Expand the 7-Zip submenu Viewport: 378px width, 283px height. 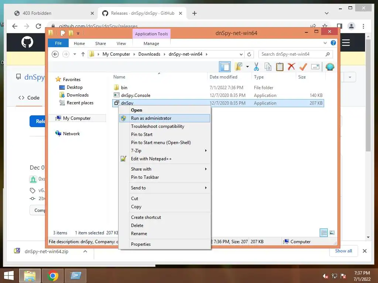(x=165, y=151)
